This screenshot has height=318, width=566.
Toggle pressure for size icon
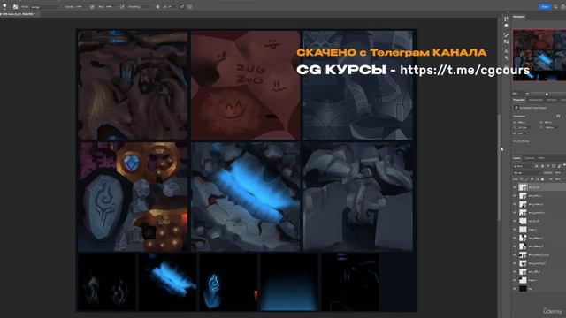tap(181, 7)
